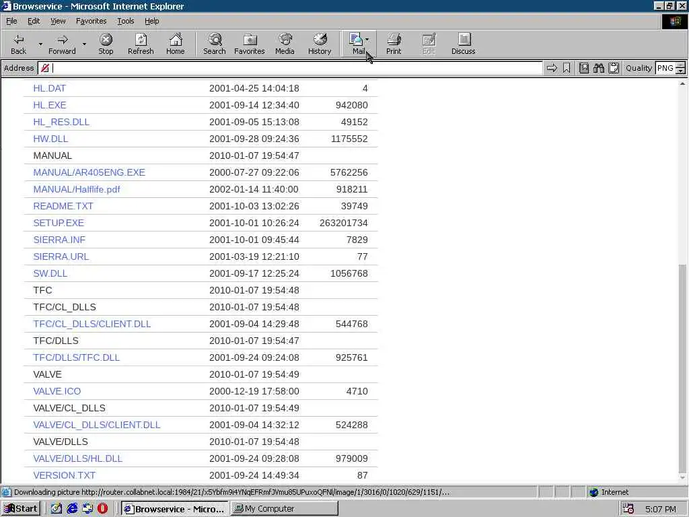Click the TFC/CL_DLLS folder text
Viewport: 689px width, 517px height.
click(65, 307)
